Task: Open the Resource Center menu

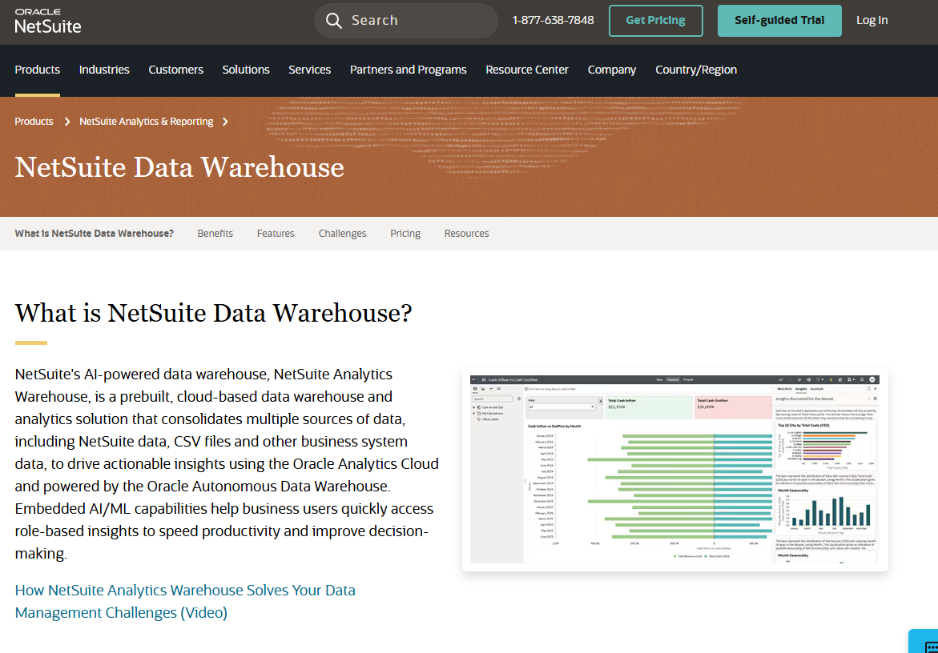Action: 527,70
